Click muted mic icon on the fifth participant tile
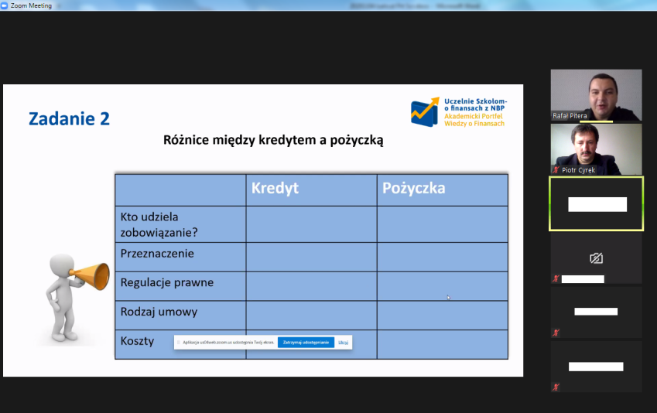This screenshot has height=413, width=657. pyautogui.click(x=556, y=333)
